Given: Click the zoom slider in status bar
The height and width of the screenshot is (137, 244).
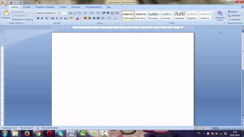Looking at the screenshot, I should [x=231, y=128].
